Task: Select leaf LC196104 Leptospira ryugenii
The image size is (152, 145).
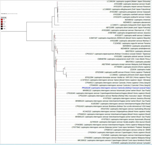Action: tap(129, 1)
